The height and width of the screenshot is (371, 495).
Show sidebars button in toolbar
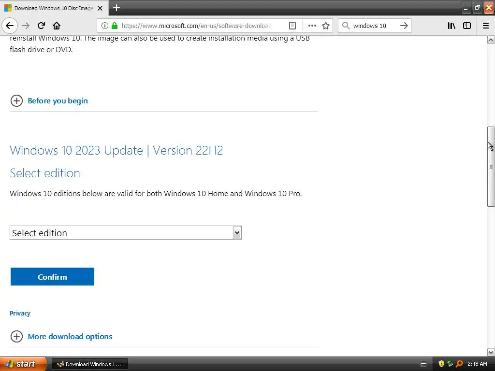[x=467, y=26]
